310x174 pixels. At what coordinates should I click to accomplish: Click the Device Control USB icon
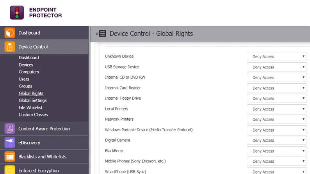pos(10,47)
